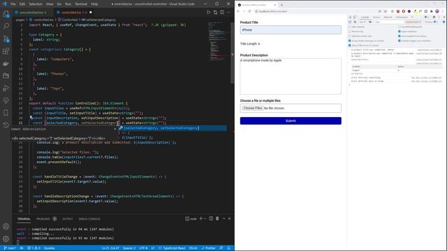Open editor More Actions ellipsis
Image resolution: width=447 pixels, height=251 pixels.
click(x=228, y=13)
